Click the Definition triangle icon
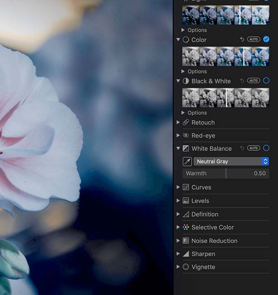This screenshot has height=295, width=278. tap(185, 214)
